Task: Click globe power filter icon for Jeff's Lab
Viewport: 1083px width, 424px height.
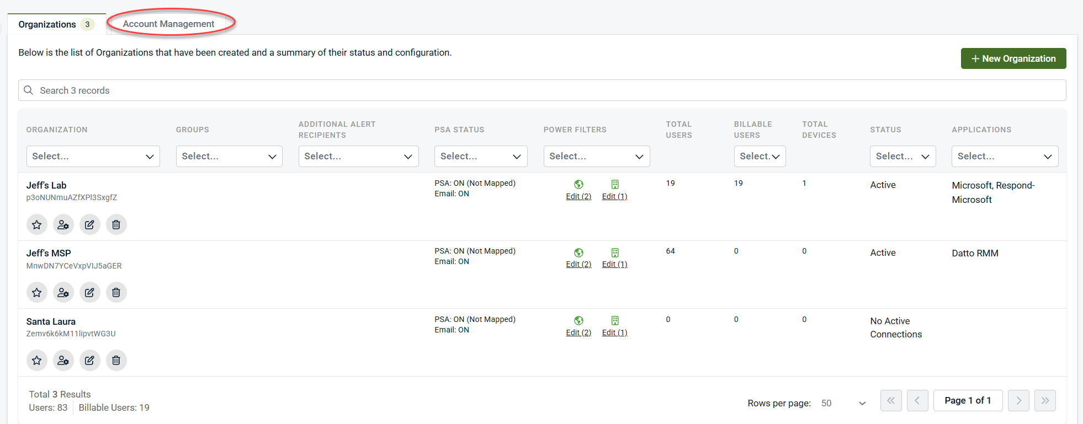Action: tap(578, 184)
